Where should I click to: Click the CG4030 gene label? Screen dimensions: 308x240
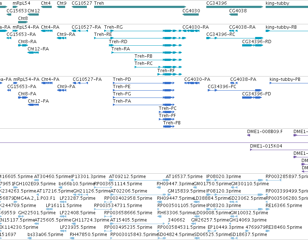coord(191,11)
